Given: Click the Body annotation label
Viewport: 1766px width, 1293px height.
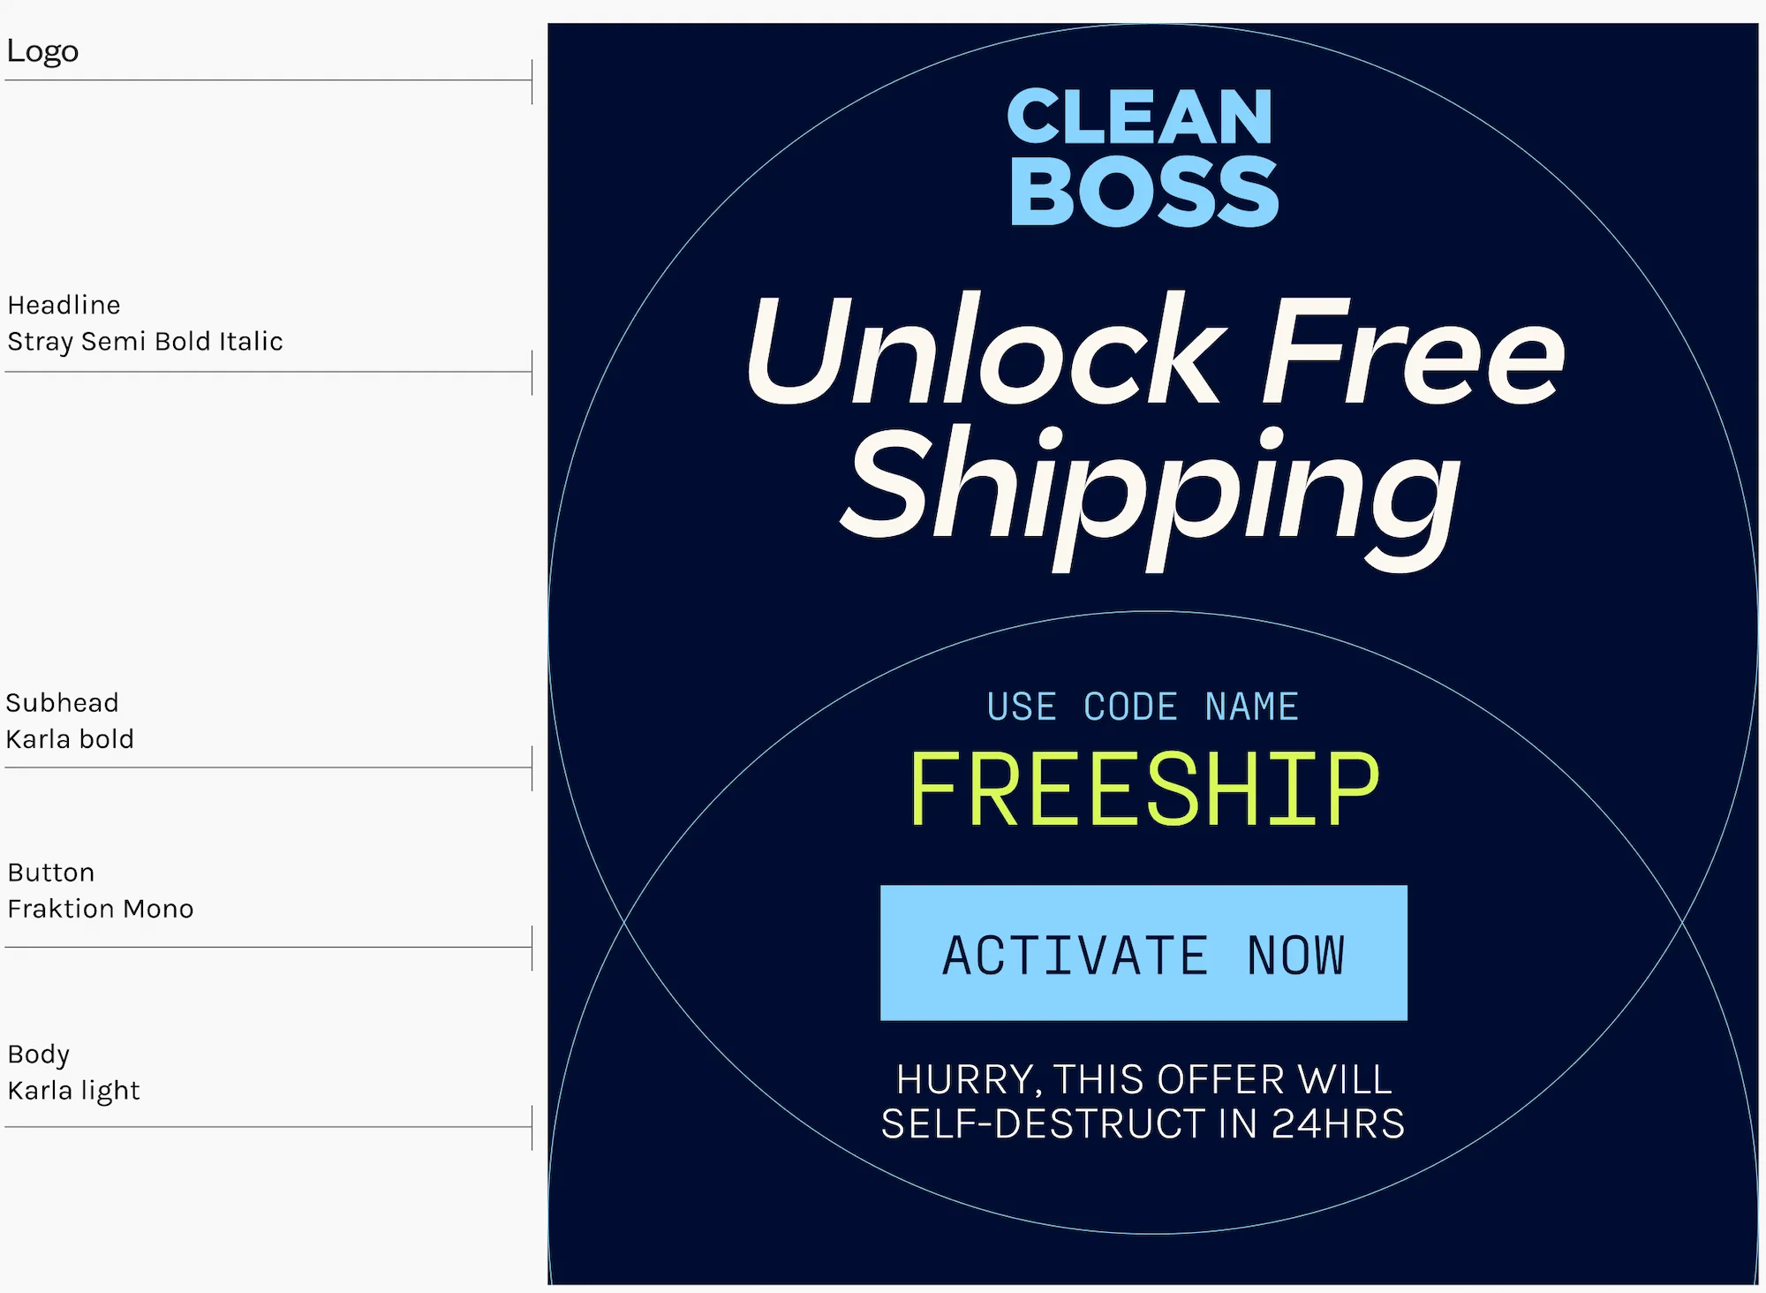Looking at the screenshot, I should point(38,1055).
